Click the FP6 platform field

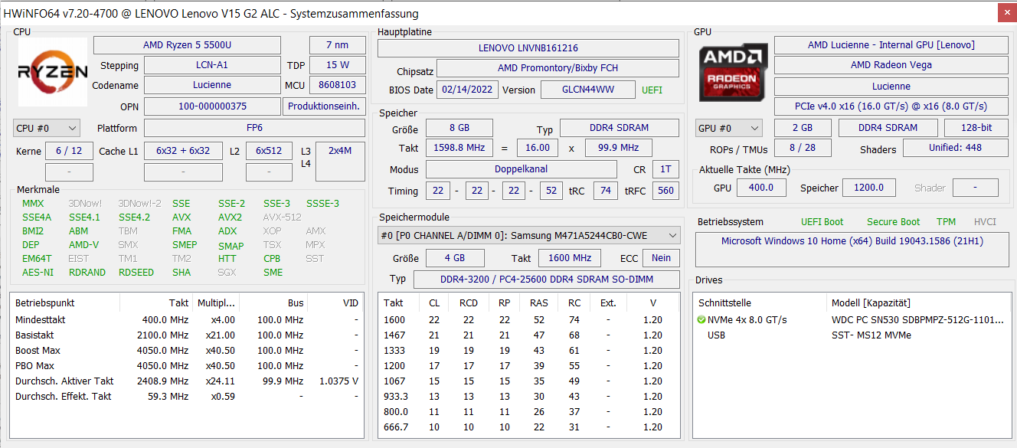255,128
